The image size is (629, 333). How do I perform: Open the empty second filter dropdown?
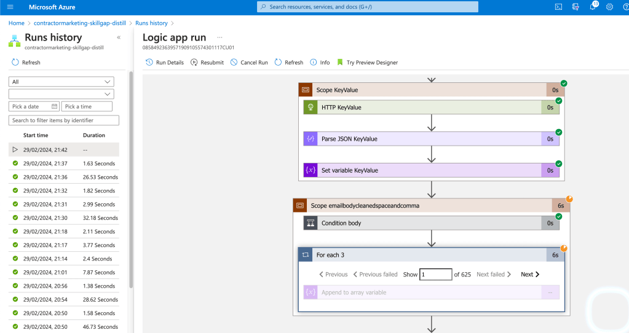[x=61, y=94]
